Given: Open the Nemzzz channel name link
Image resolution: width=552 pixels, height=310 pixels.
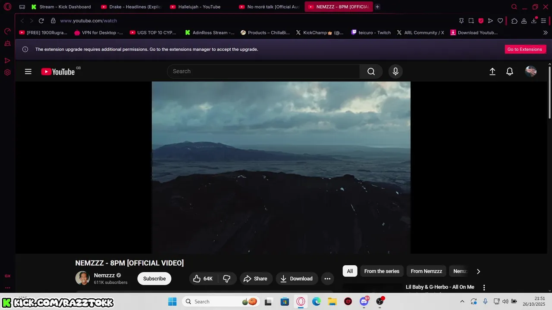Looking at the screenshot, I should (x=104, y=275).
